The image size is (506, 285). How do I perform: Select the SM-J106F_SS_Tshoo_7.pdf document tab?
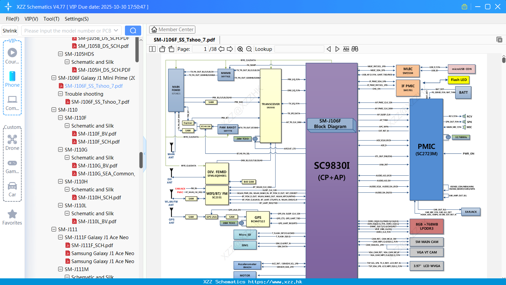(x=184, y=40)
